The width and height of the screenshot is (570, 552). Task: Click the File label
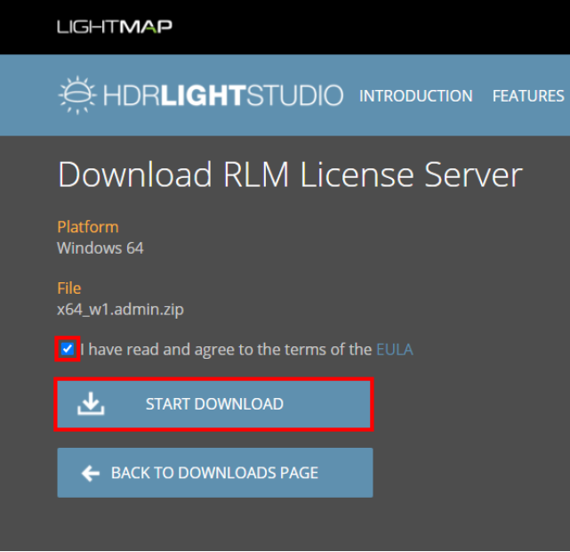69,288
